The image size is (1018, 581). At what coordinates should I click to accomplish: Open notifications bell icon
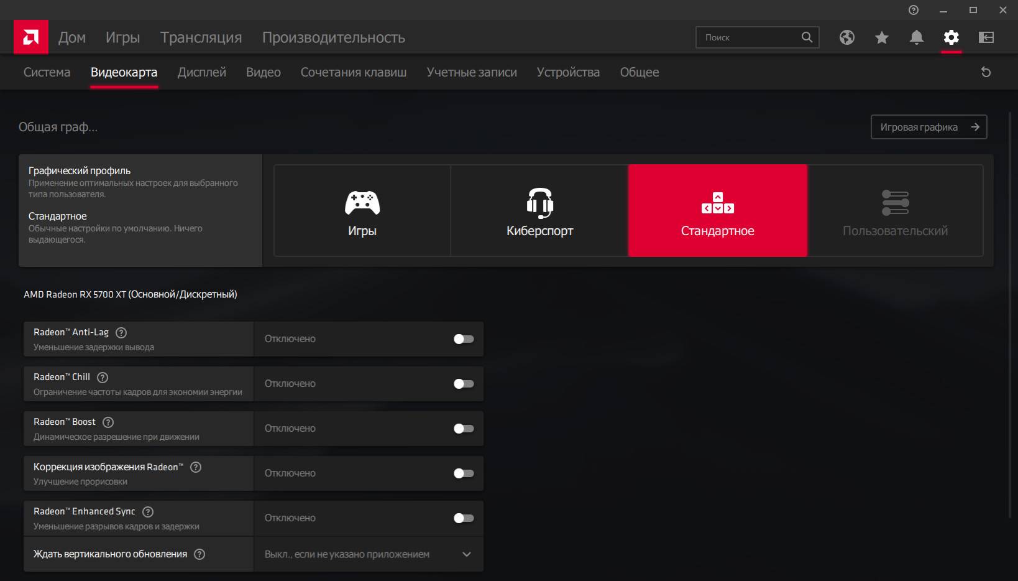pos(917,37)
